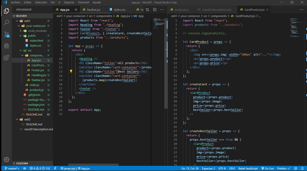Open more actions menu of right editor group
Screen dimensions: 307x171
(301, 10)
